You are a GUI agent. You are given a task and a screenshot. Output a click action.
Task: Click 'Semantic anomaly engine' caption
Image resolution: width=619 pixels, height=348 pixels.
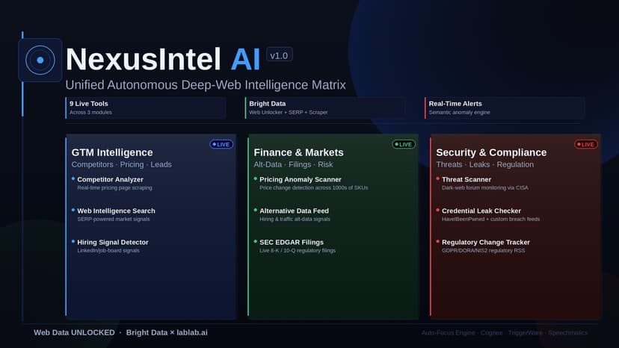(x=460, y=113)
